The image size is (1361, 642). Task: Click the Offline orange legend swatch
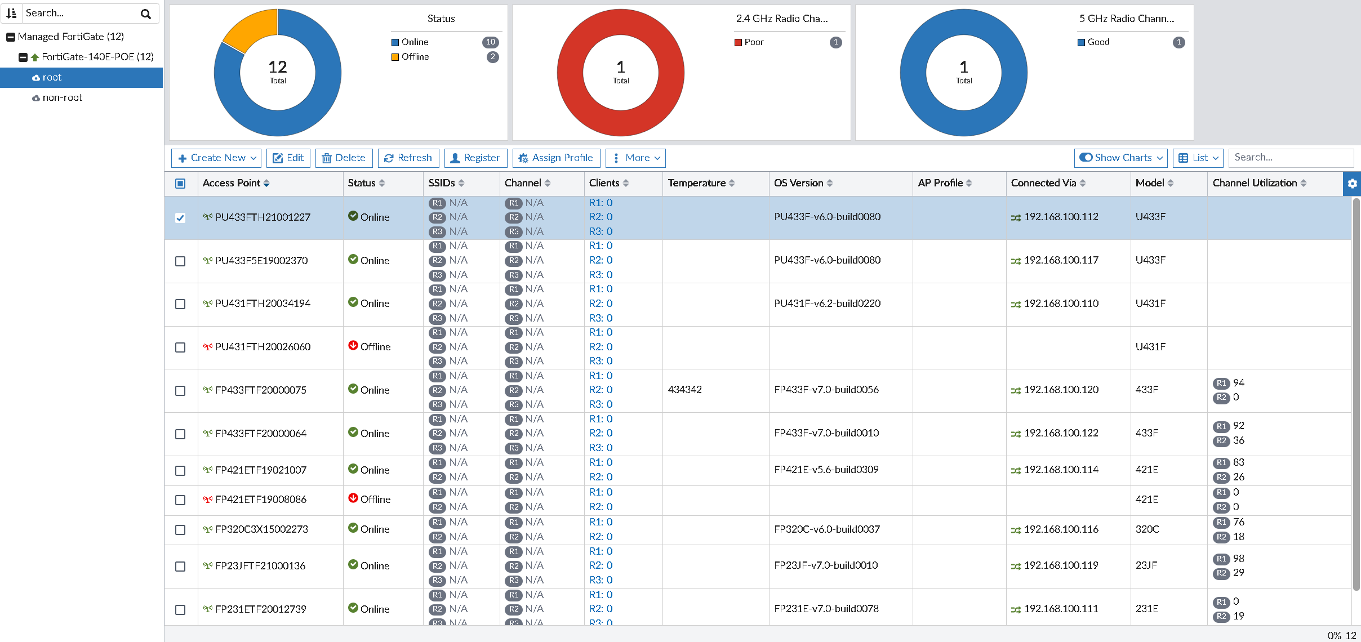tap(395, 57)
